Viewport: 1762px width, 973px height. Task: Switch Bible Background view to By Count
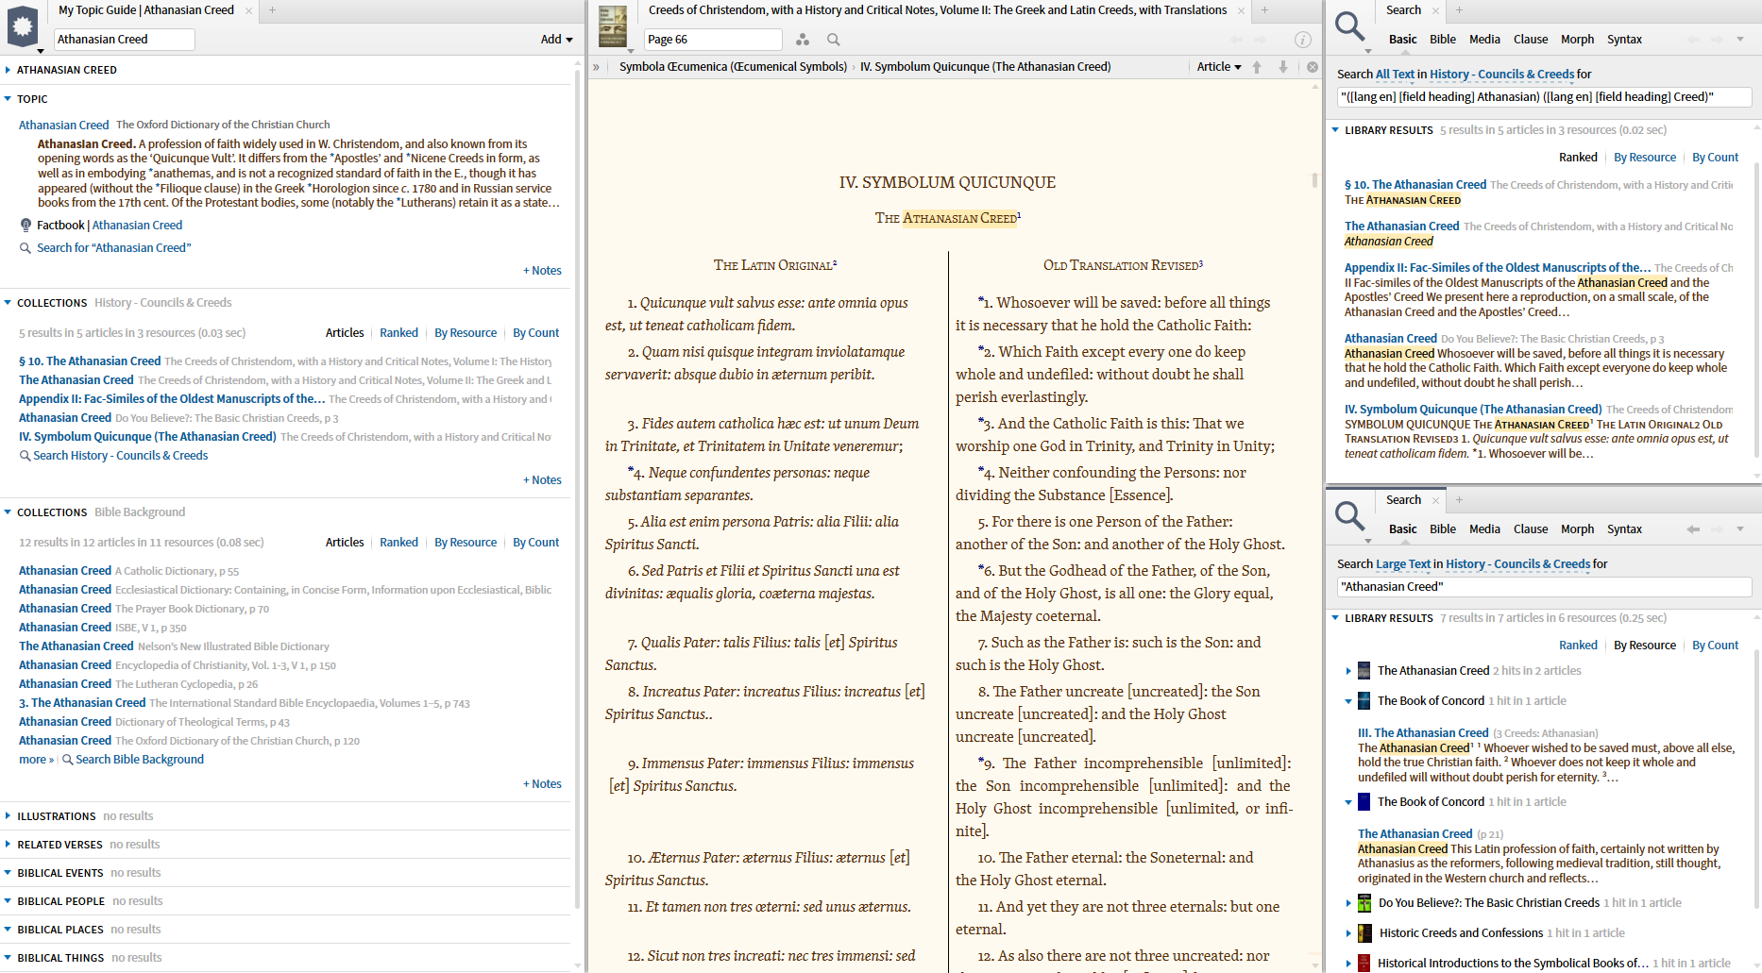point(536,543)
